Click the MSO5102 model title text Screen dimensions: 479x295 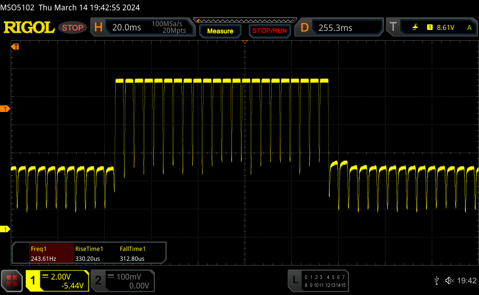pyautogui.click(x=17, y=7)
